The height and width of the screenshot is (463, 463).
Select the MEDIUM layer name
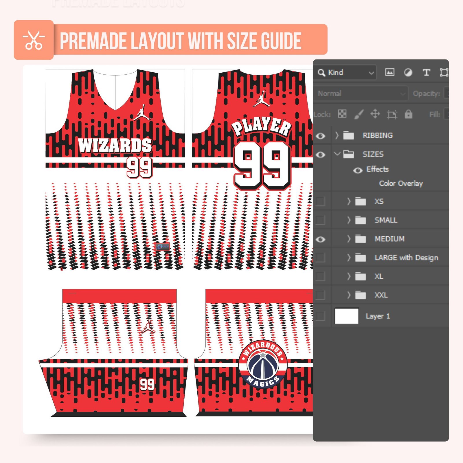[389, 239]
